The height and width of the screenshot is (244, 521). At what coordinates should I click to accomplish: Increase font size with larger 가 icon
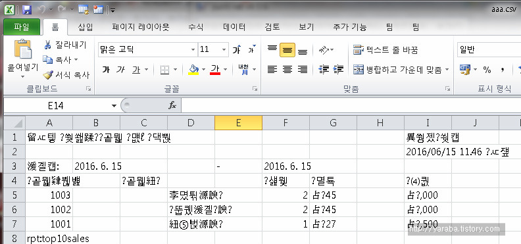(x=237, y=50)
